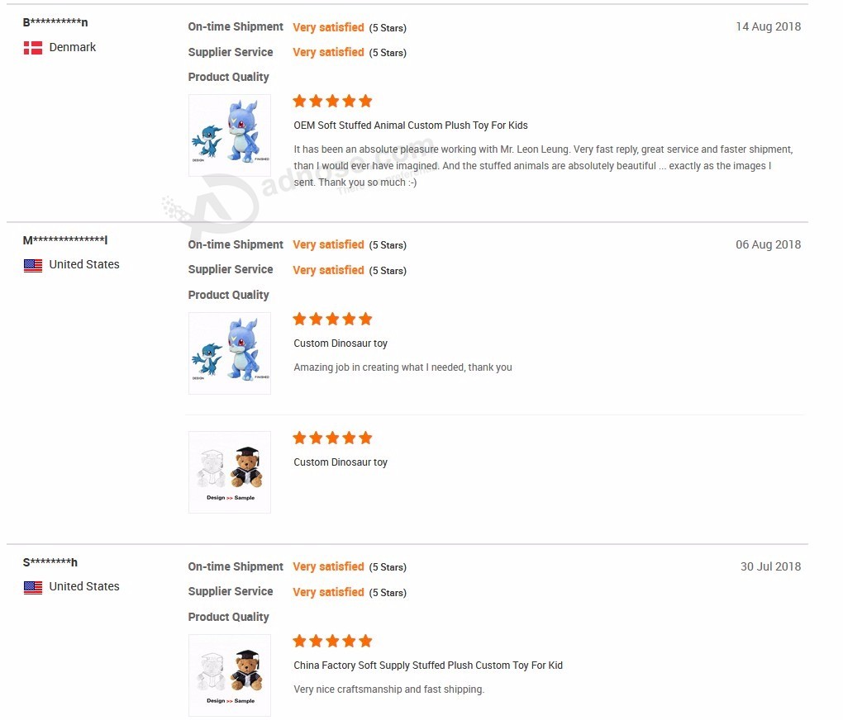This screenshot has height=720, width=843.
Task: Open the second Custom Dinosaur toy link
Action: click(x=341, y=462)
